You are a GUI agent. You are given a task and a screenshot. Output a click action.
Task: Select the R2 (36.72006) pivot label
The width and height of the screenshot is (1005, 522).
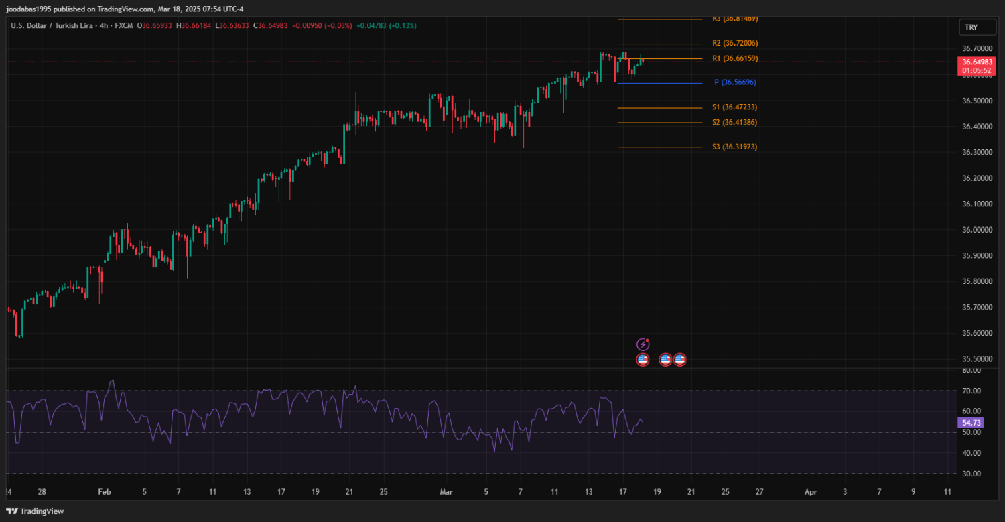click(x=735, y=43)
